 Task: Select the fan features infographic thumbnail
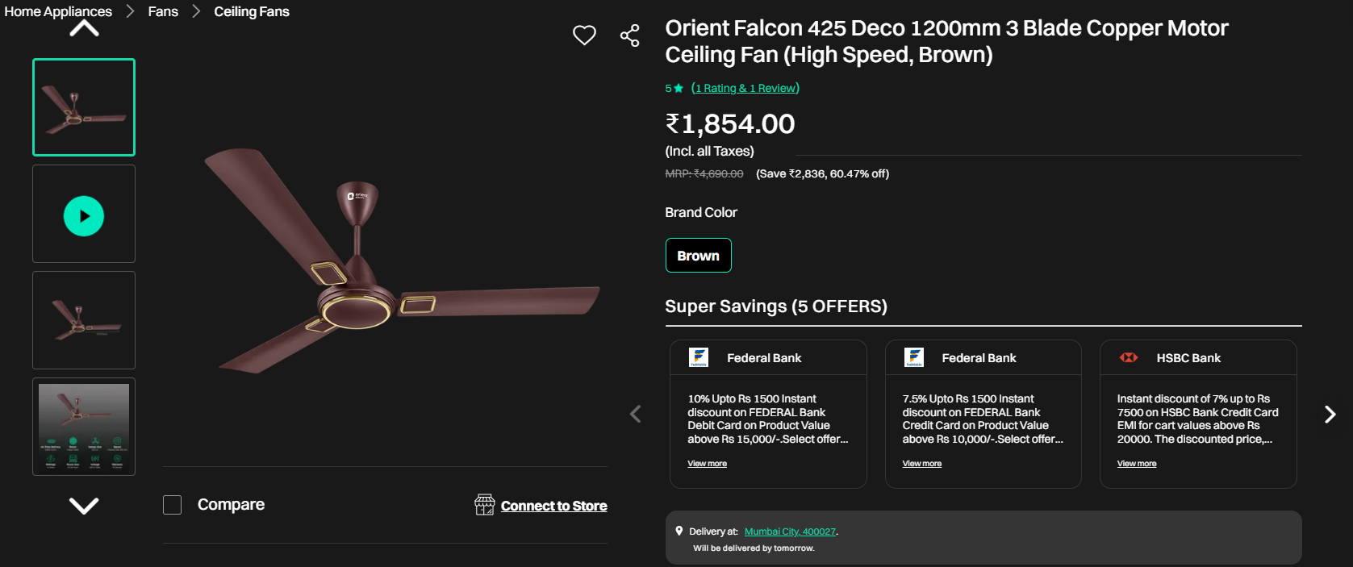(84, 427)
